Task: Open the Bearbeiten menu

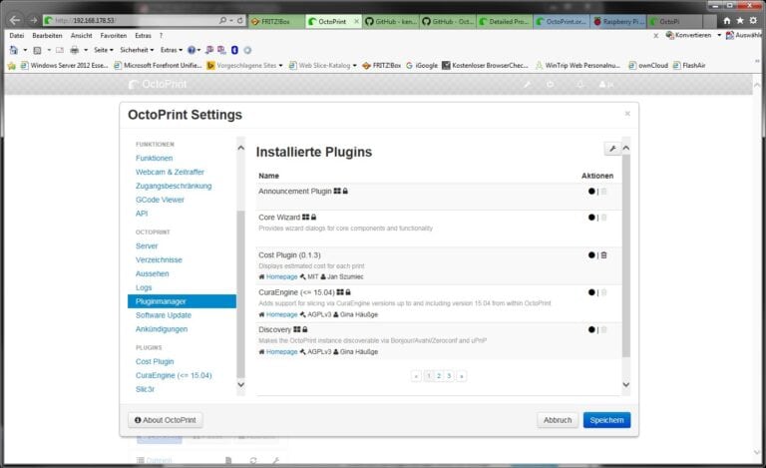Action: click(x=48, y=36)
